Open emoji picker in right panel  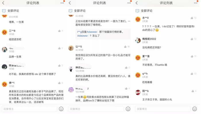(x=194, y=109)
